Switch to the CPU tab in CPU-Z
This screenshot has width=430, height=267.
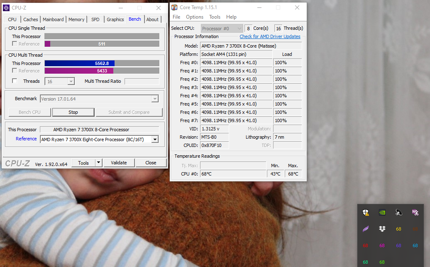(x=12, y=19)
